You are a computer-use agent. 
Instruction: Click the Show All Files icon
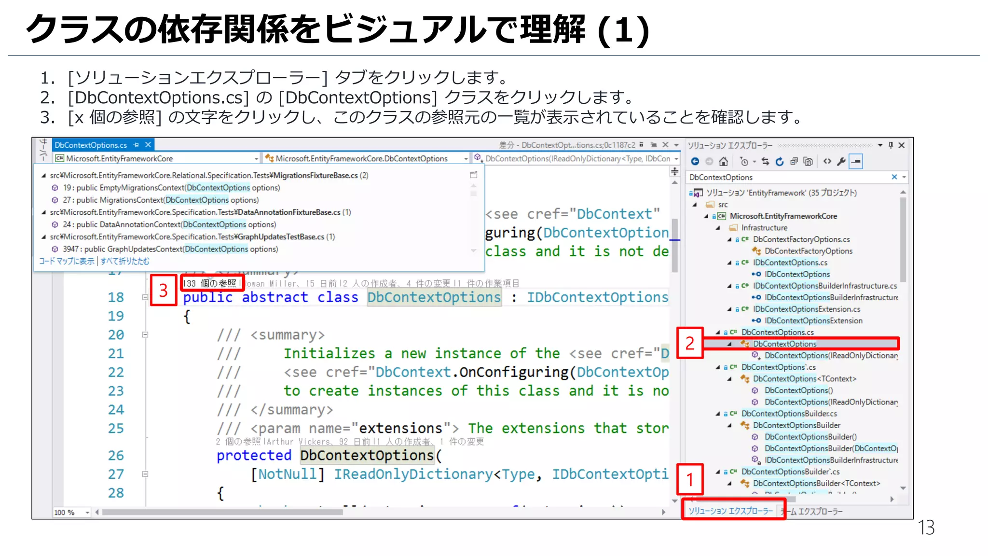(x=808, y=162)
